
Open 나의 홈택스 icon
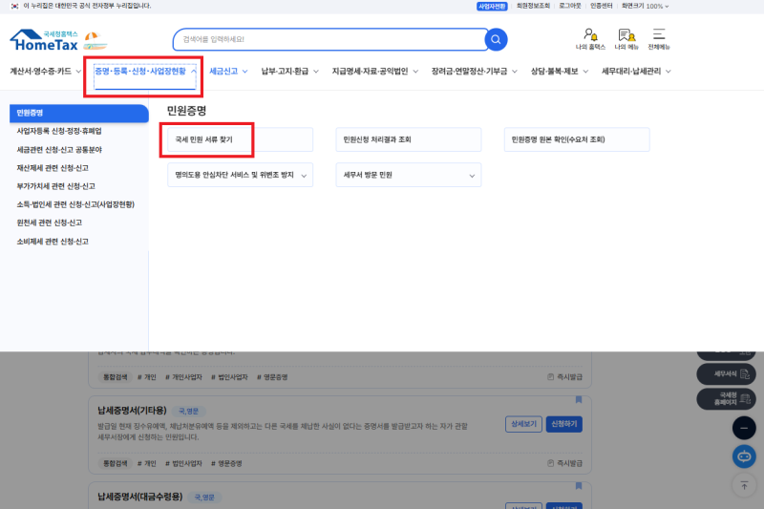[590, 39]
